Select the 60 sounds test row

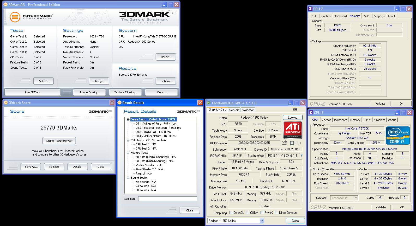[146, 190]
